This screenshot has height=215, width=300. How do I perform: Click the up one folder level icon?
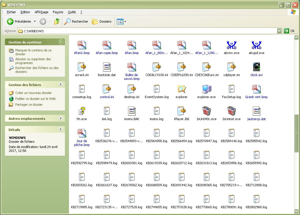(57, 21)
